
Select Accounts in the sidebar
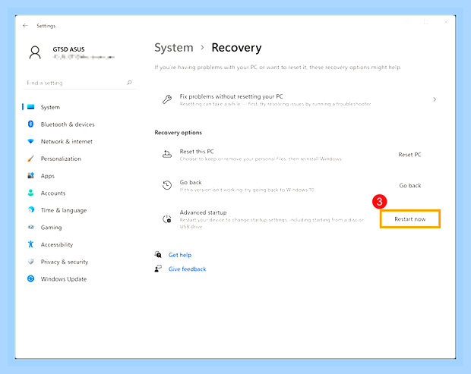[x=53, y=193]
